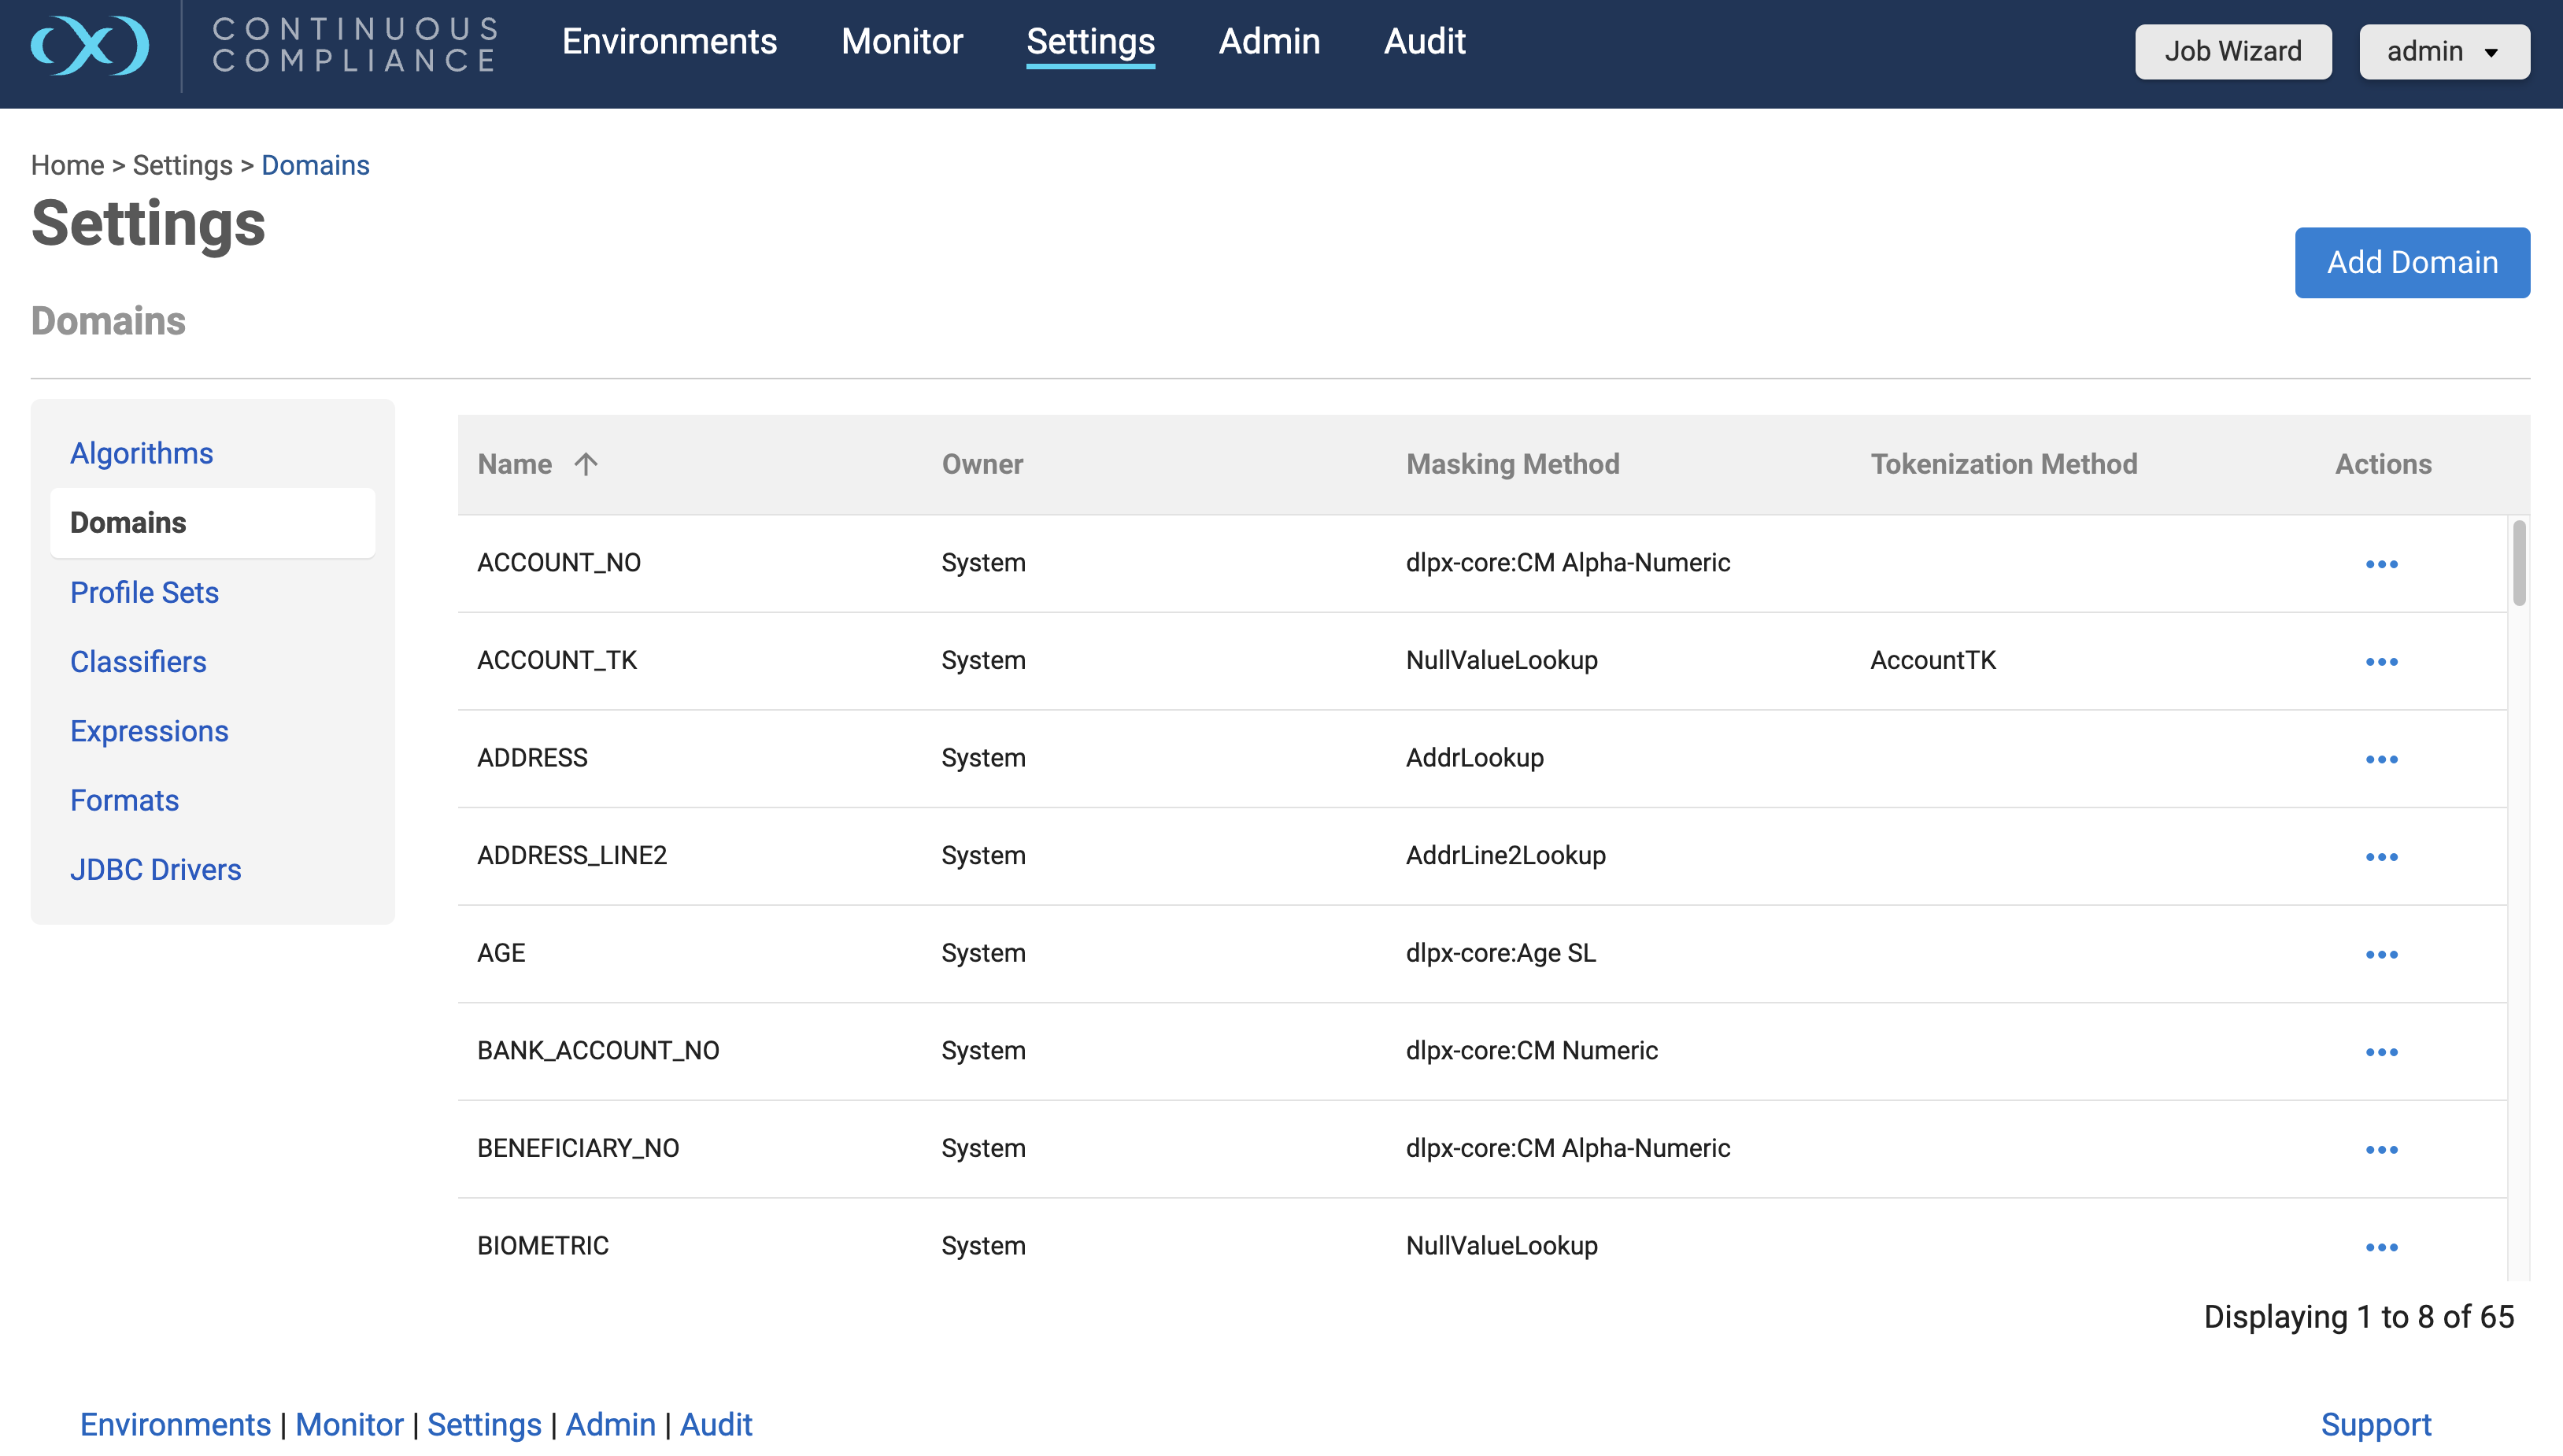Open three-dot actions for ADDRESS_LINE2 domain
Image resolution: width=2563 pixels, height=1456 pixels.
click(x=2381, y=857)
